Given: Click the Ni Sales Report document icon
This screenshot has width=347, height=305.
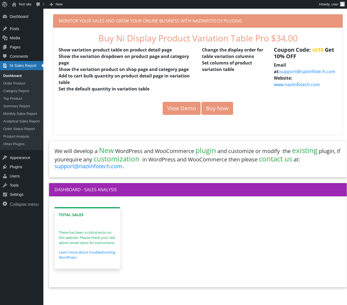Looking at the screenshot, I should (x=5, y=66).
